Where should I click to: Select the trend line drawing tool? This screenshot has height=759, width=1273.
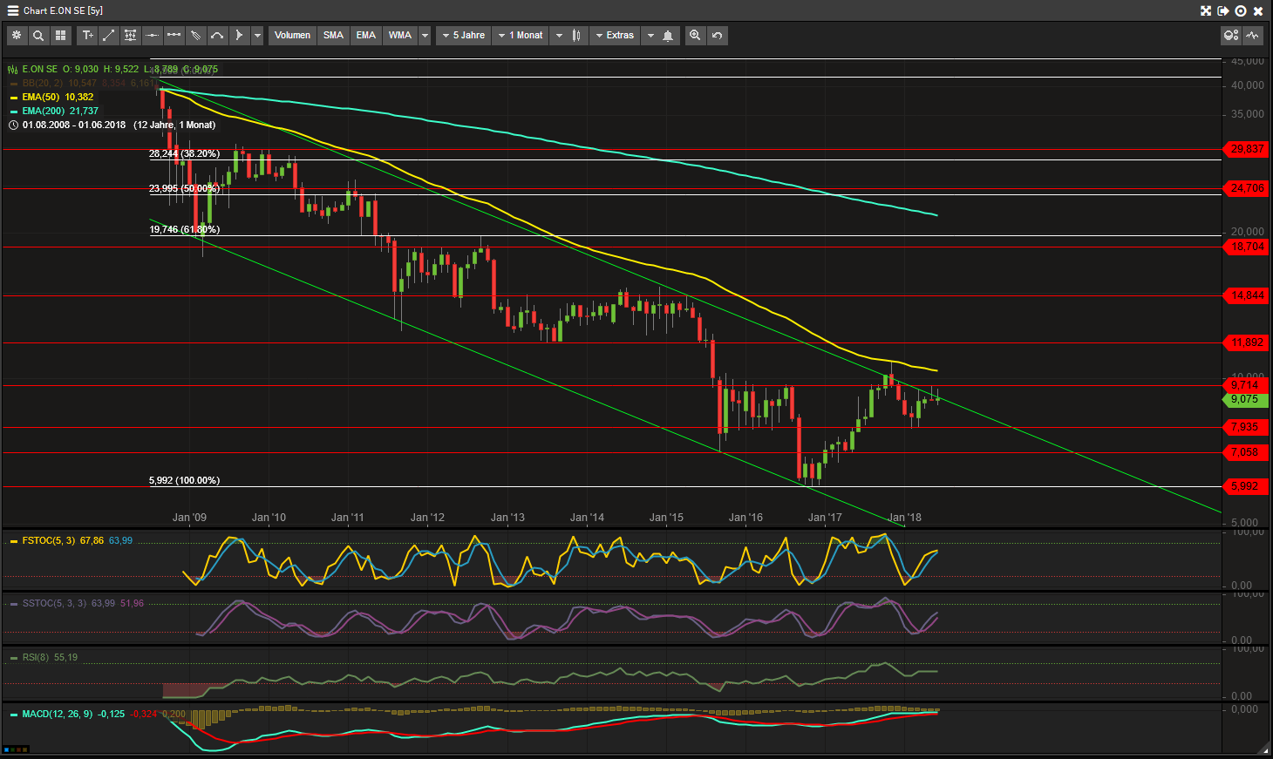(x=109, y=36)
